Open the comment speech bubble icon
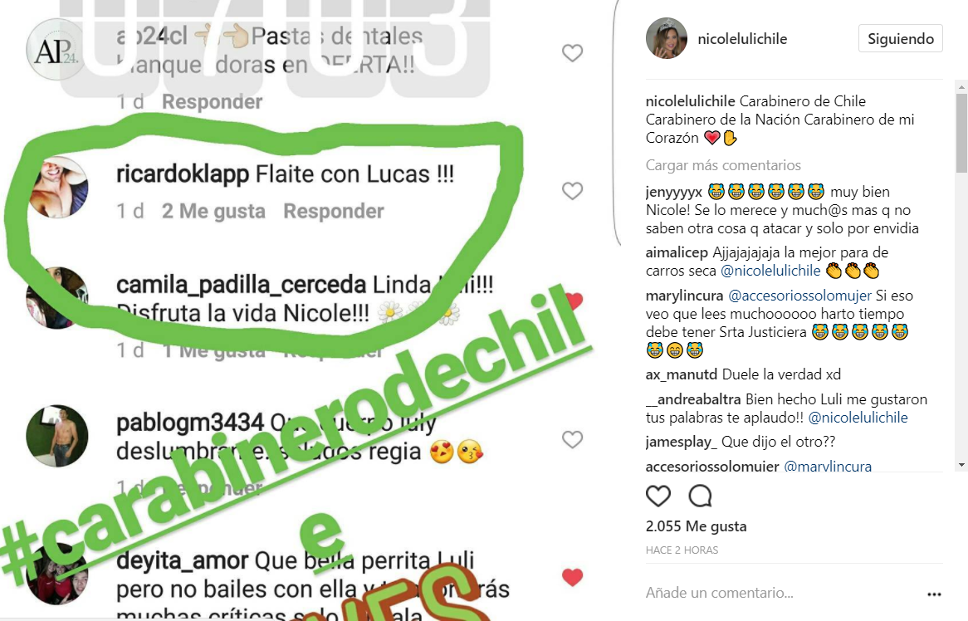 (x=701, y=496)
